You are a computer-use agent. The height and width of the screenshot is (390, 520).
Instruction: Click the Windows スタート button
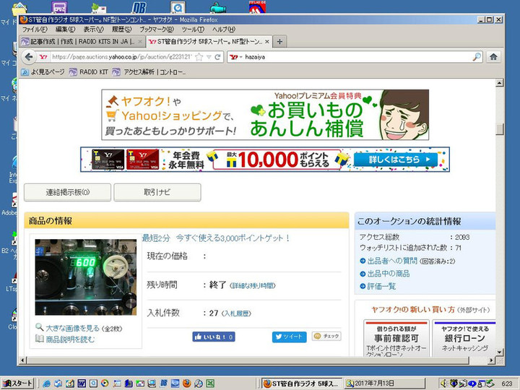pos(18,383)
